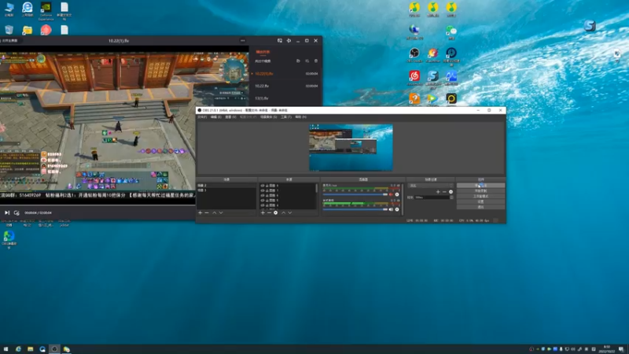Move the selected scene down
The image size is (629, 354).
[221, 212]
